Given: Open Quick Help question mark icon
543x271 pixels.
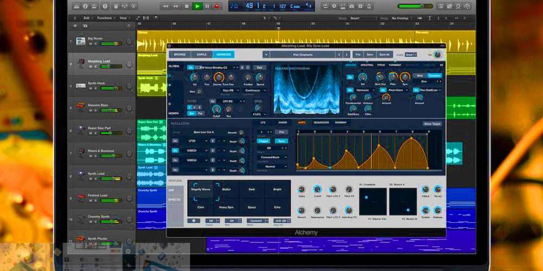Looking at the screenshot, I should coord(105,6).
